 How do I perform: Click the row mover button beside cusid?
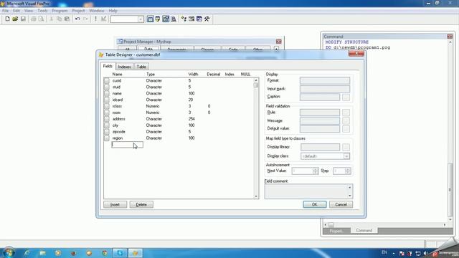pyautogui.click(x=107, y=81)
